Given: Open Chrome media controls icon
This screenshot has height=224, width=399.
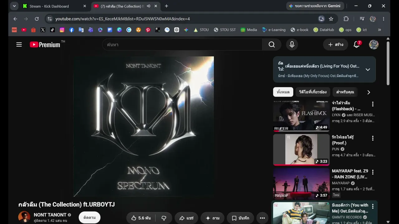Looking at the screenshot, I should [x=362, y=19].
